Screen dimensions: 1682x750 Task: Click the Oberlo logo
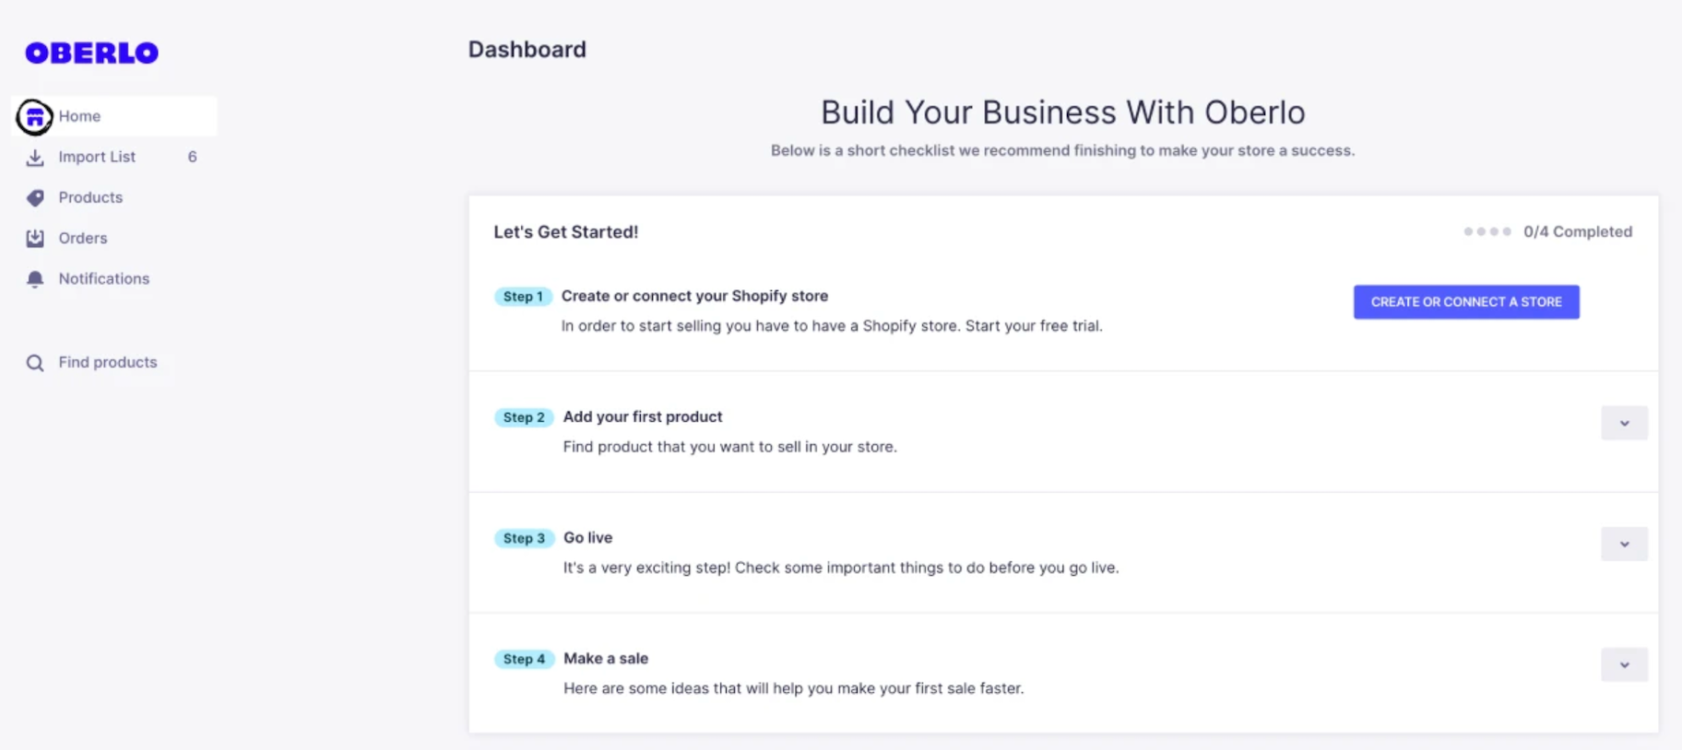click(x=91, y=53)
